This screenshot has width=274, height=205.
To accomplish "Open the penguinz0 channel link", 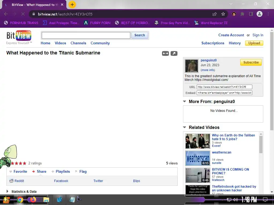I will pos(208,60).
